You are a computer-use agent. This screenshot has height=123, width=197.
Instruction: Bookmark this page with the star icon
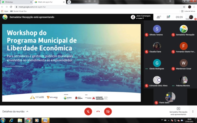click(184, 7)
